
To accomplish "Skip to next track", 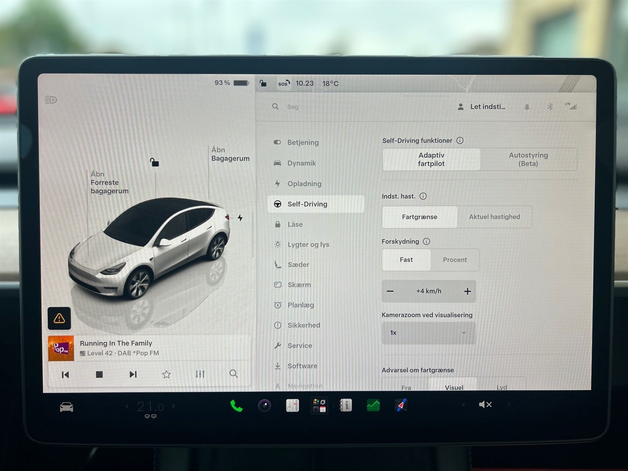I will pos(133,374).
